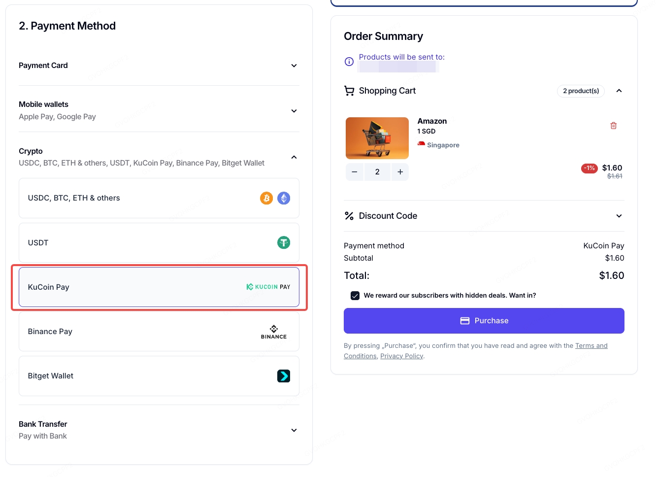Click the Amazon product thumbnail image
656x477 pixels.
377,138
